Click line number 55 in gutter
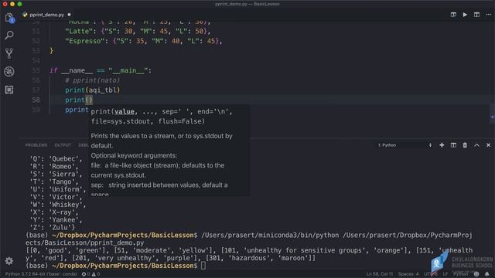 tap(36, 70)
